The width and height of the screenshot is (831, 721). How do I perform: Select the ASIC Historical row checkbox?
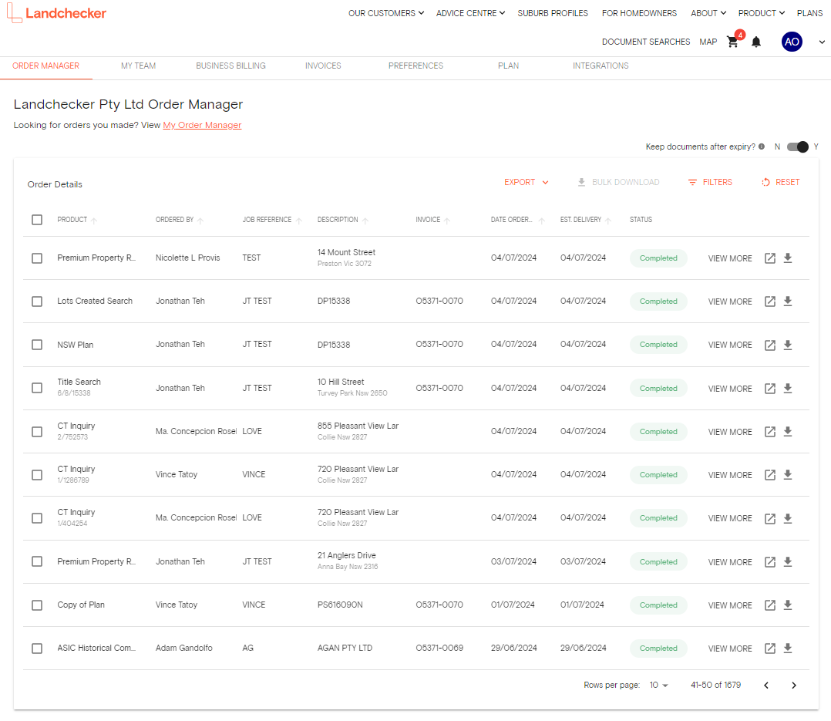(37, 649)
